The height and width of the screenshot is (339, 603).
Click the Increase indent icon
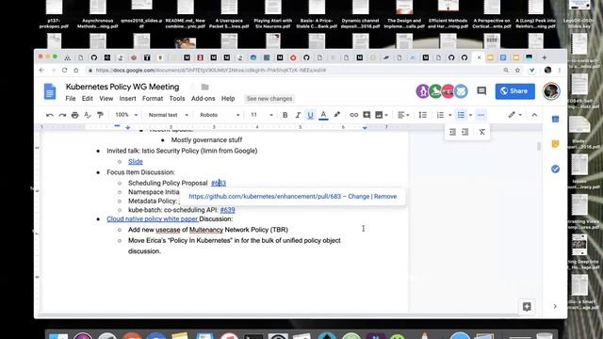click(x=464, y=132)
